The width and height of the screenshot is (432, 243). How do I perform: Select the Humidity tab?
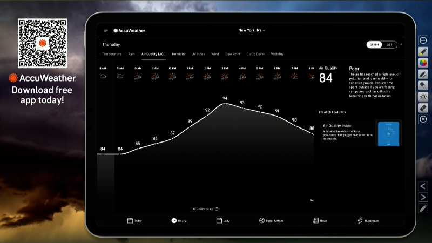coord(179,54)
